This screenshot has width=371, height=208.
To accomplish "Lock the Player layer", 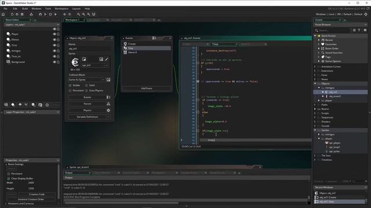I will 58,34.
